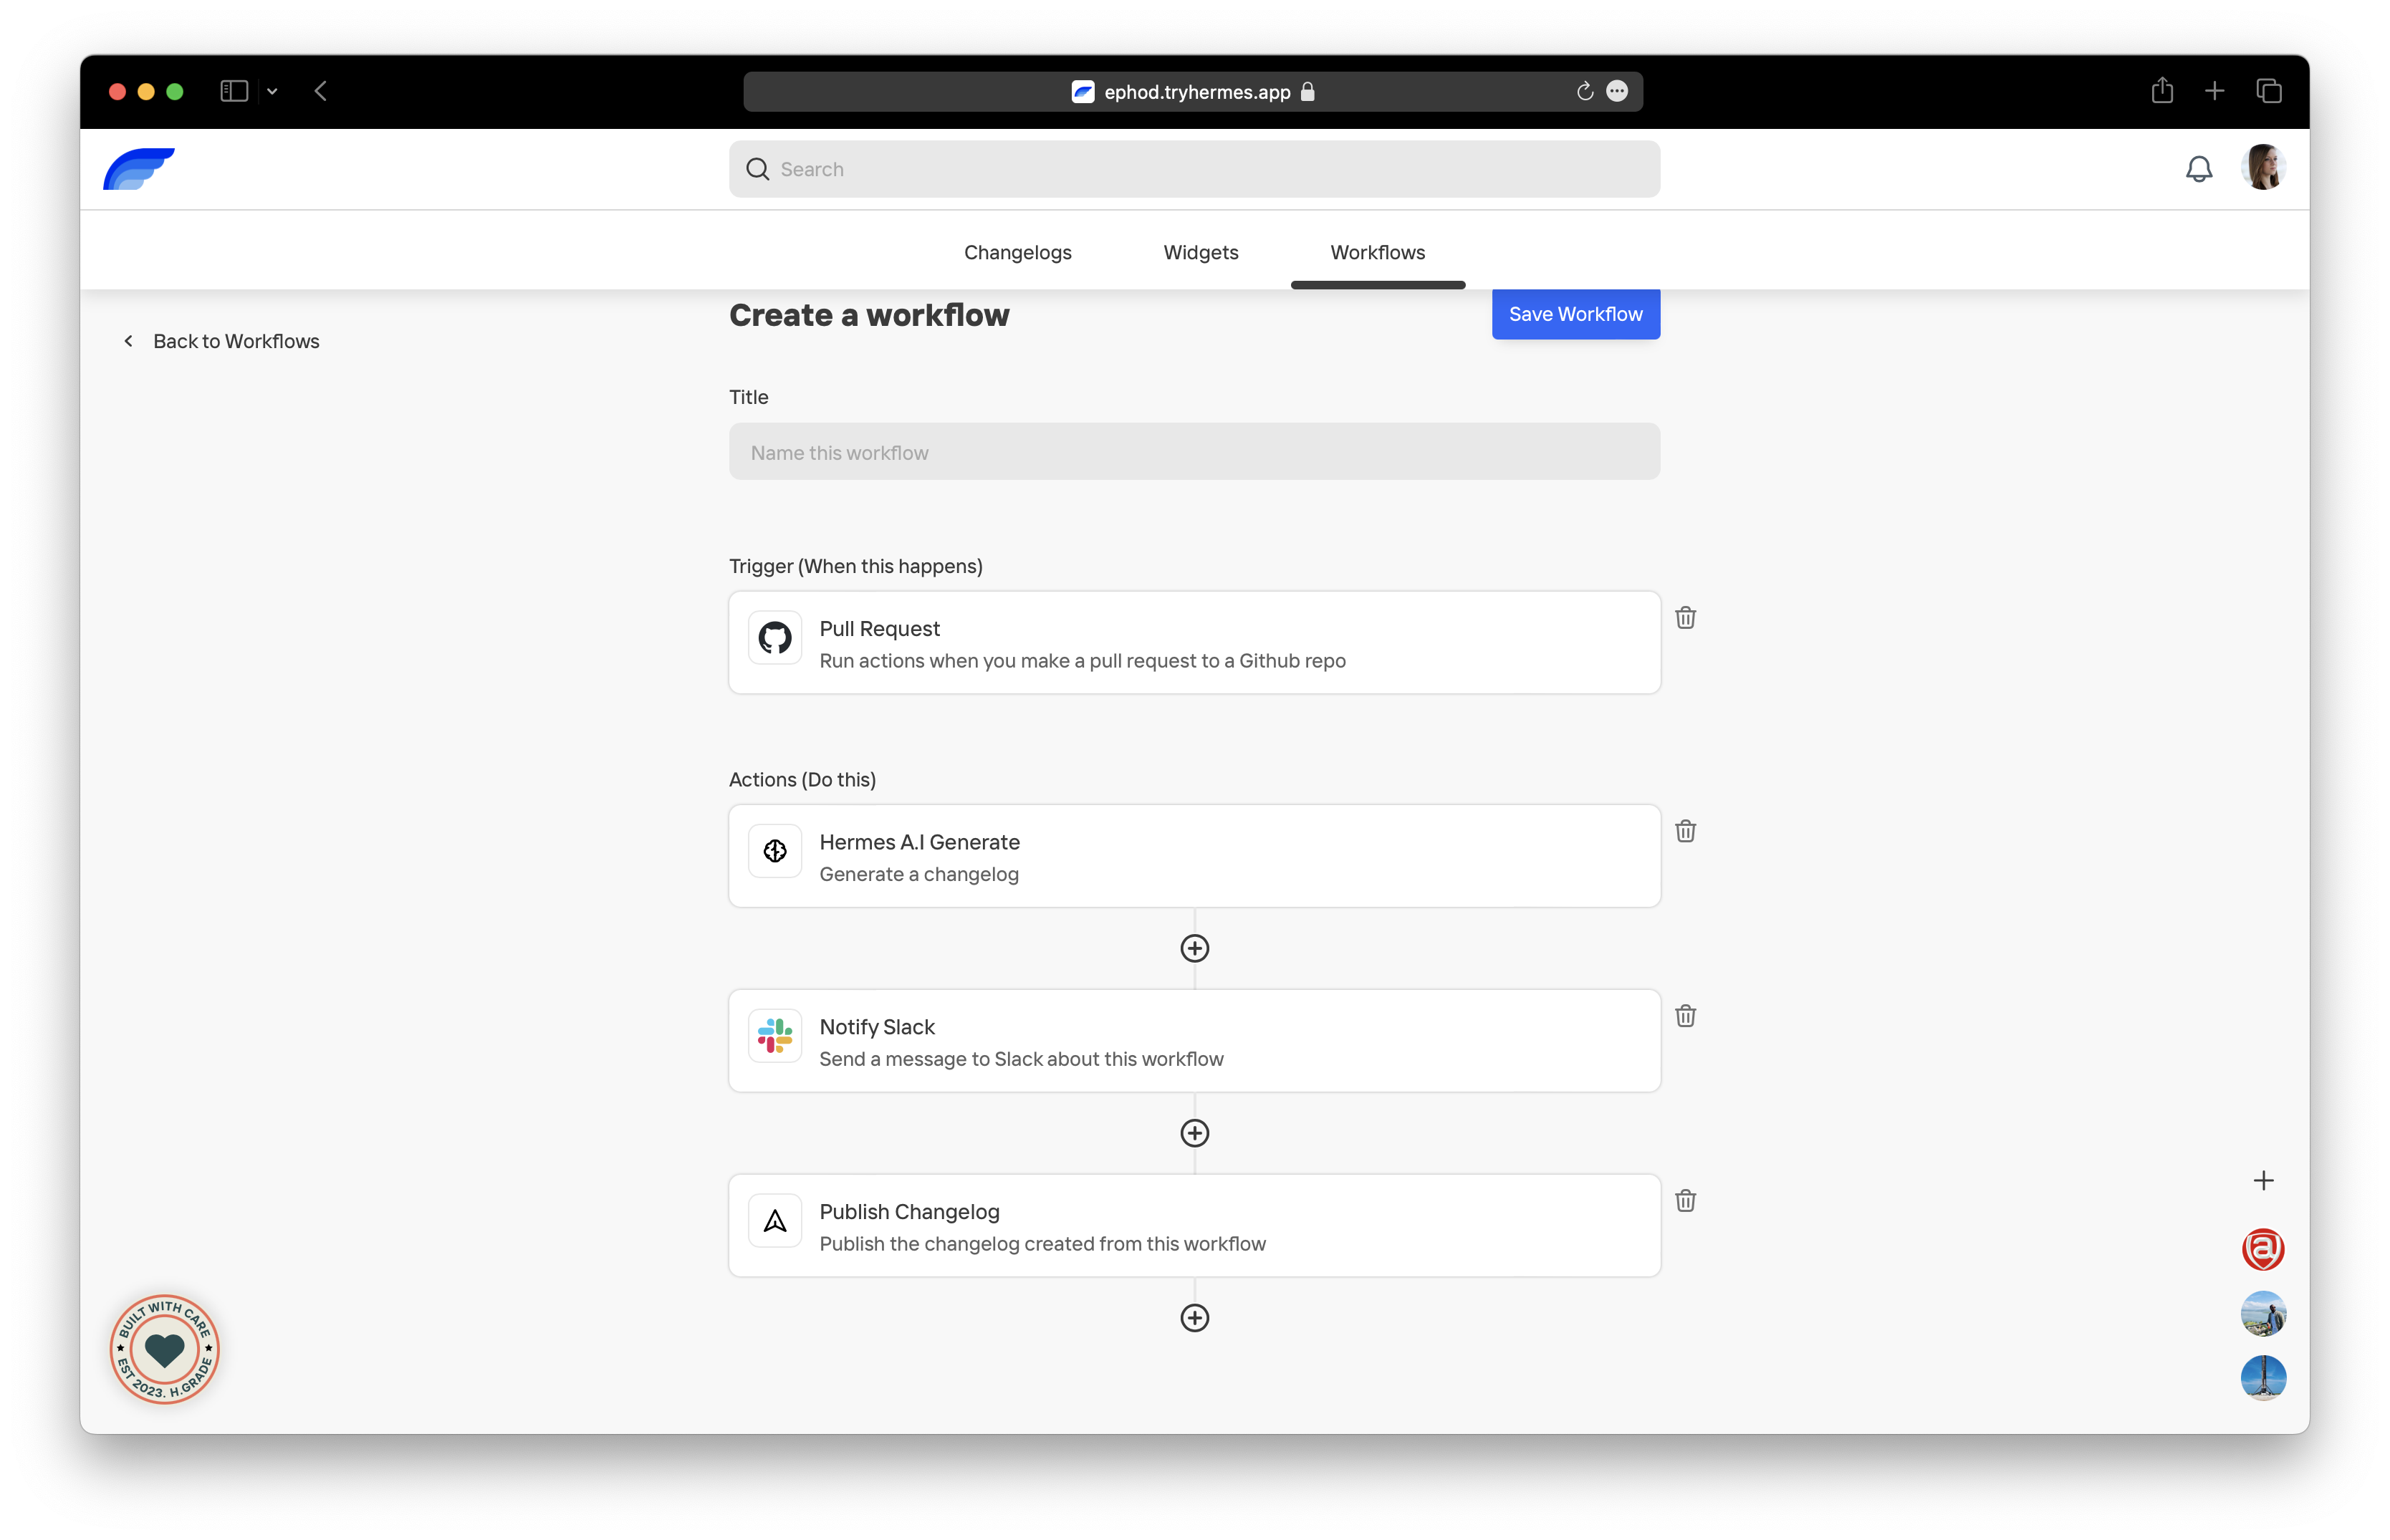This screenshot has width=2390, height=1540.
Task: Focus the workflow title field
Action: (x=1194, y=452)
